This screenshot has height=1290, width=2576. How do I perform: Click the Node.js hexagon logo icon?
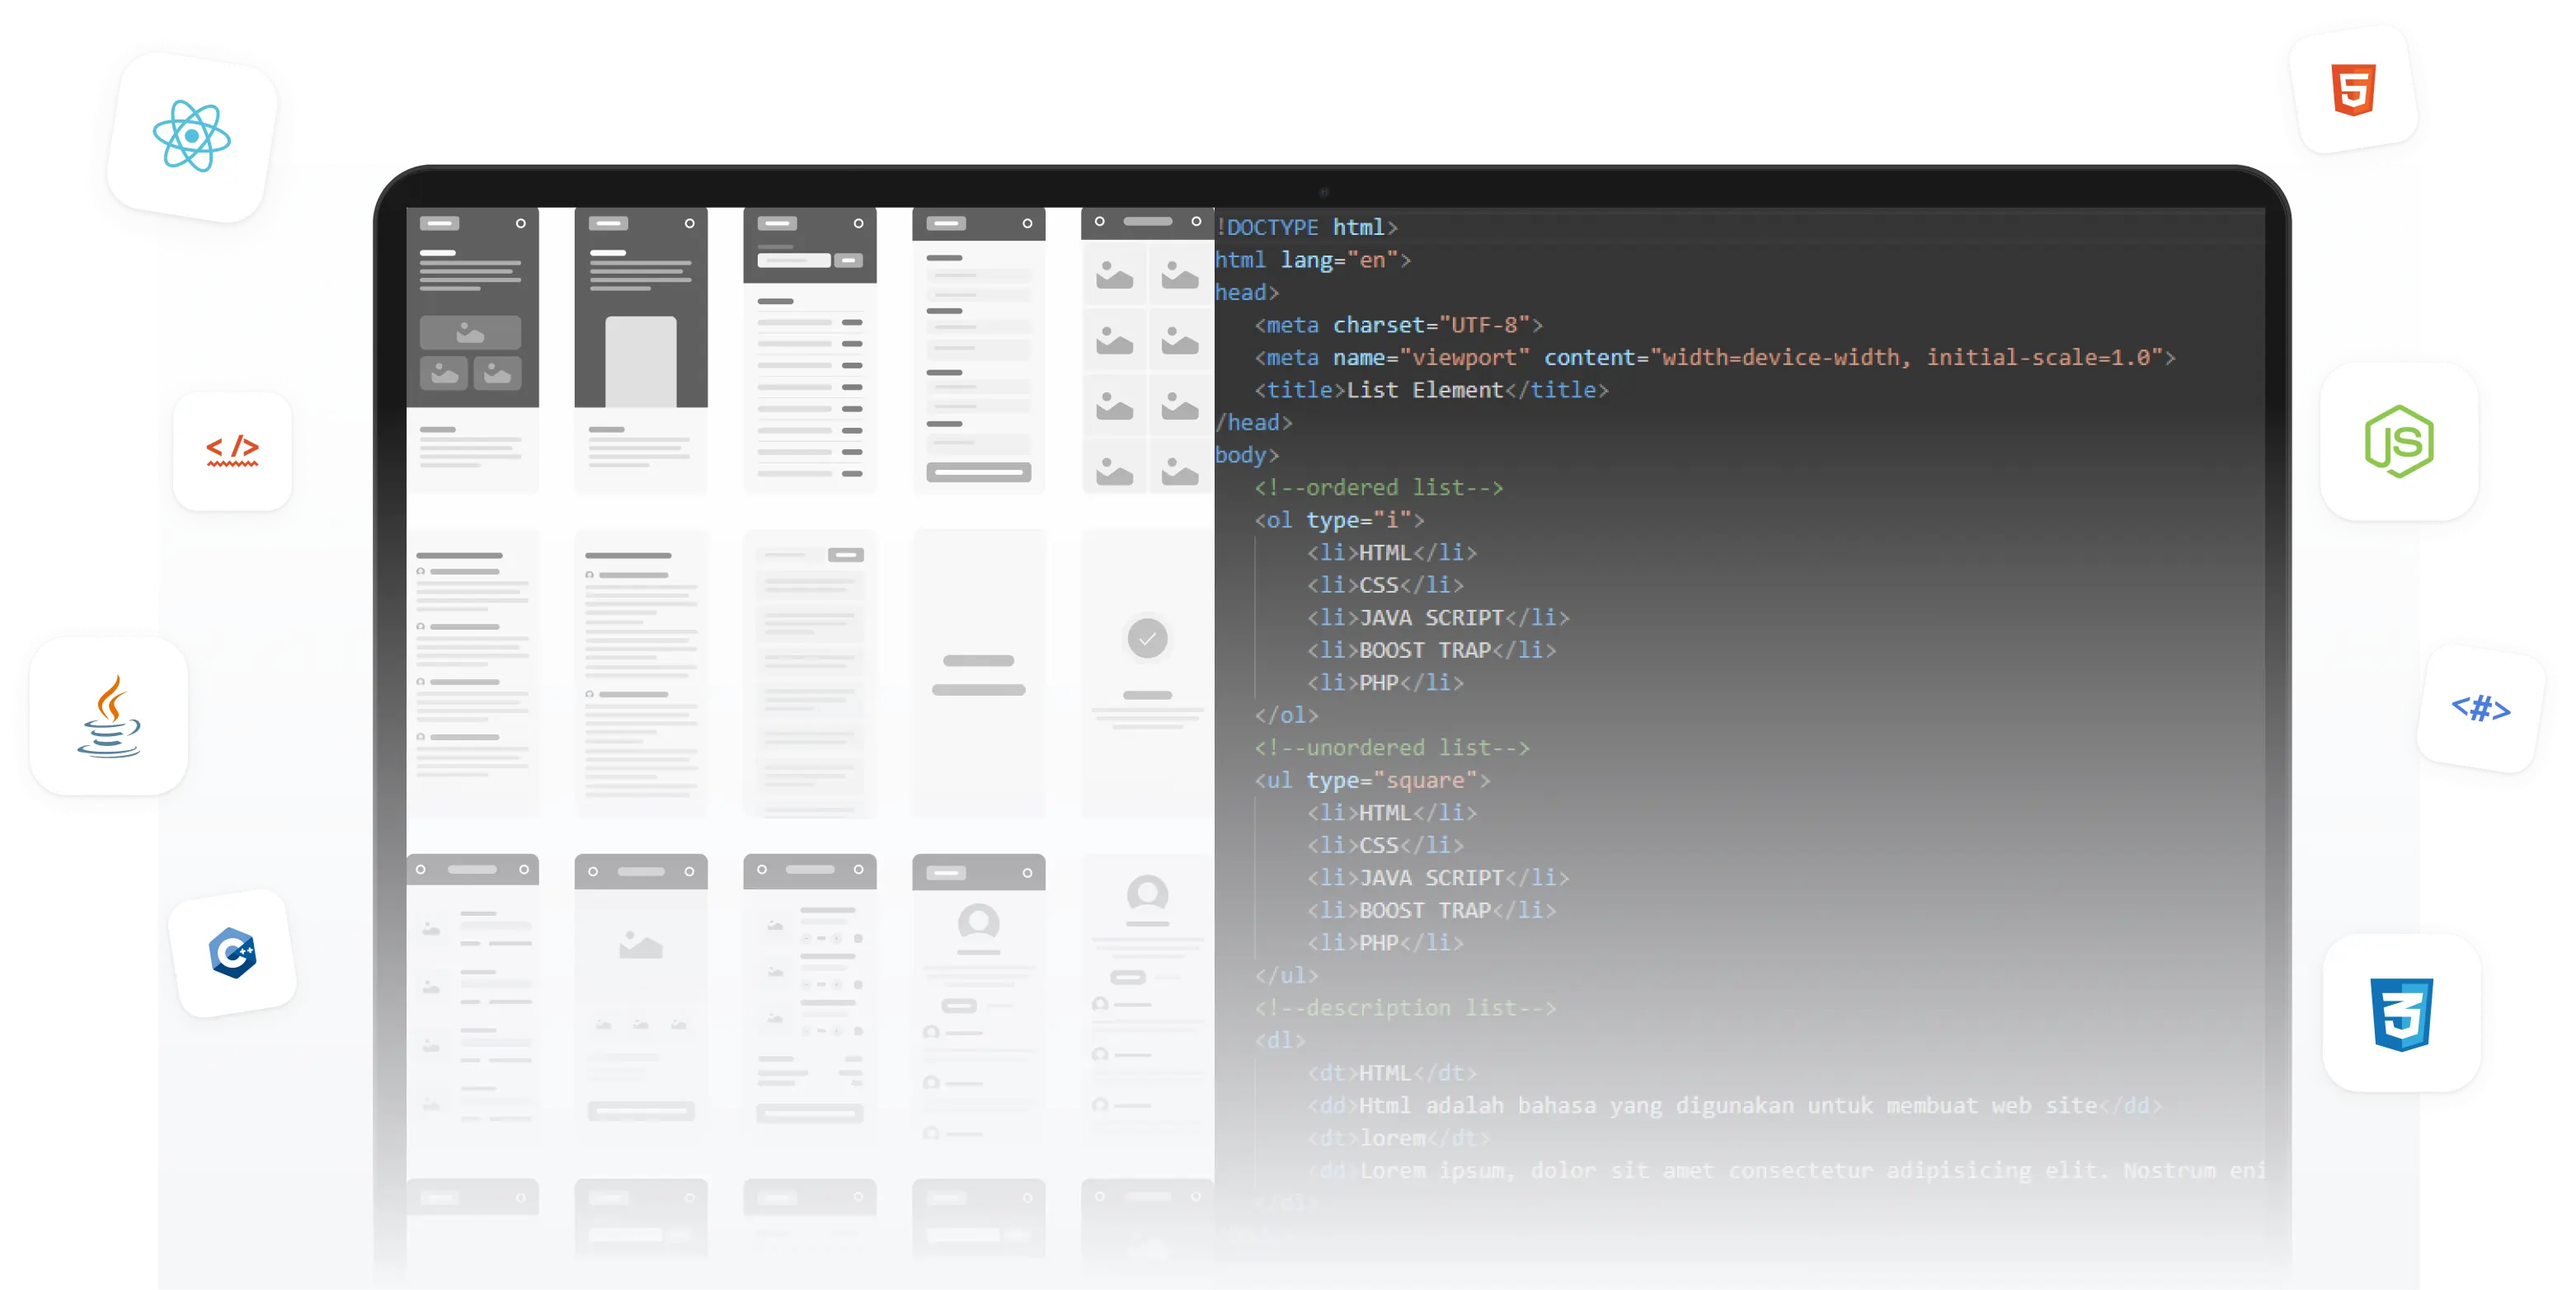pyautogui.click(x=2399, y=441)
